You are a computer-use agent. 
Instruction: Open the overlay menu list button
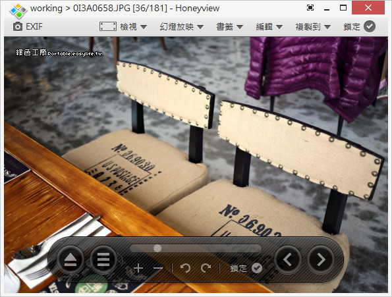click(103, 259)
